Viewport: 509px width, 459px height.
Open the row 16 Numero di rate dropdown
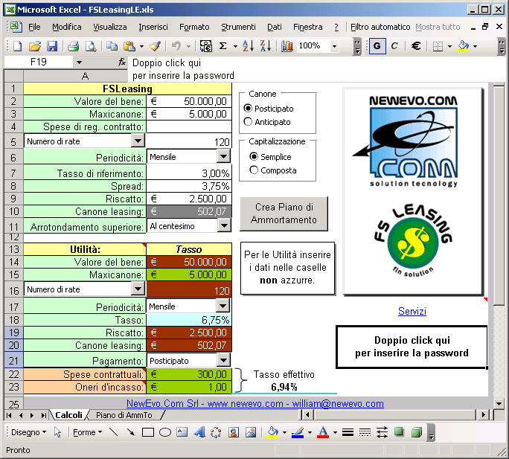pyautogui.click(x=138, y=289)
